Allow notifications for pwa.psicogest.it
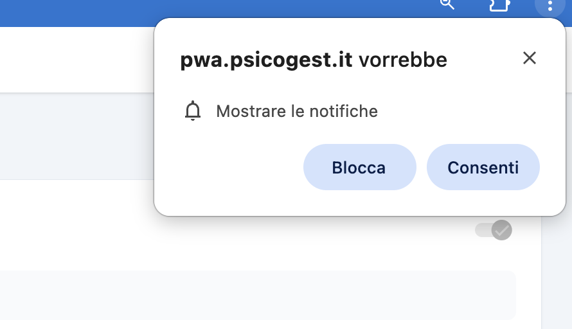This screenshot has width=572, height=329. click(483, 168)
